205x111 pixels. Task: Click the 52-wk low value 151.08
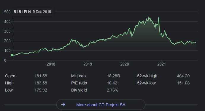point(183,83)
